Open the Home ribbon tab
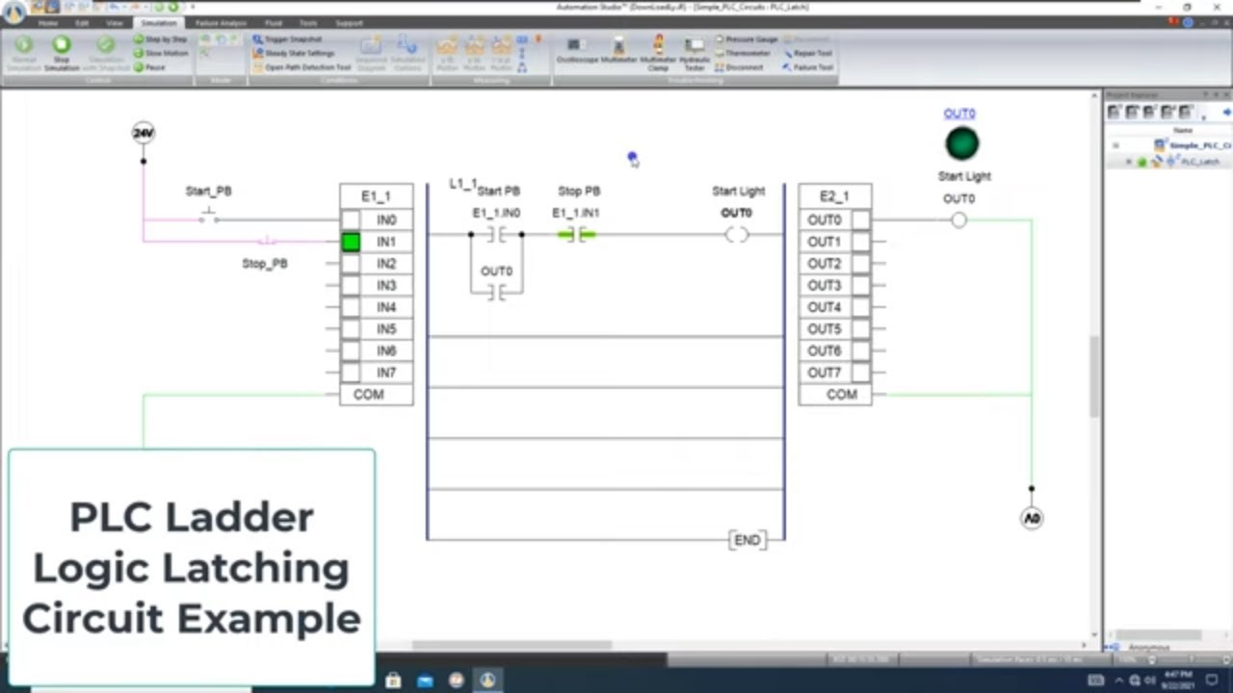 tap(47, 23)
